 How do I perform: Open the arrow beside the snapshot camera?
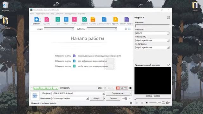pyautogui.click(x=170, y=103)
